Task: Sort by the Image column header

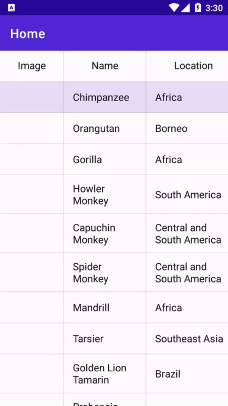Action: click(32, 66)
